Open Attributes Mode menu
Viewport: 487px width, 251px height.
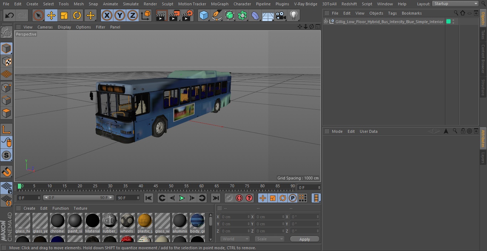[x=337, y=131]
